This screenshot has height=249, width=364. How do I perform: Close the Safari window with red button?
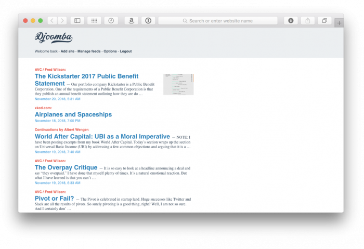tap(25, 21)
